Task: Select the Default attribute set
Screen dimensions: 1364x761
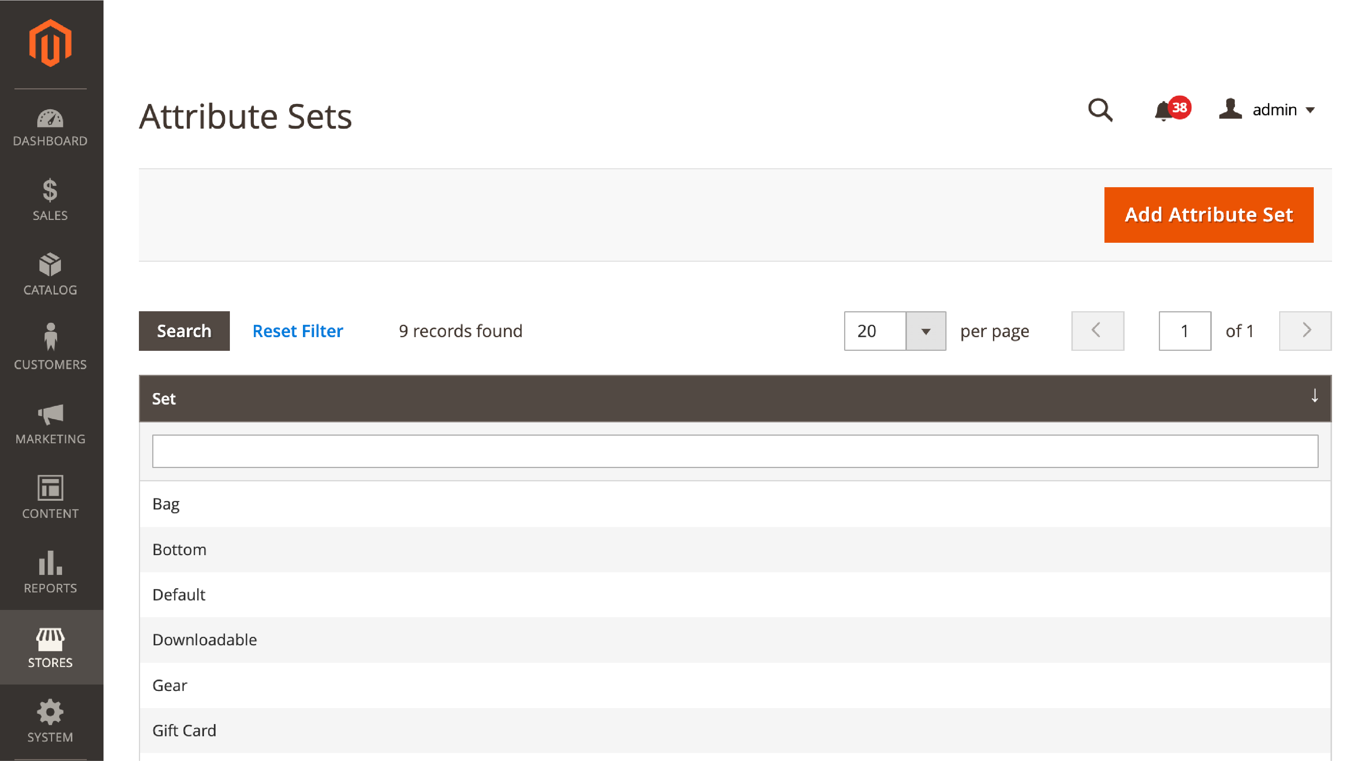Action: [178, 594]
